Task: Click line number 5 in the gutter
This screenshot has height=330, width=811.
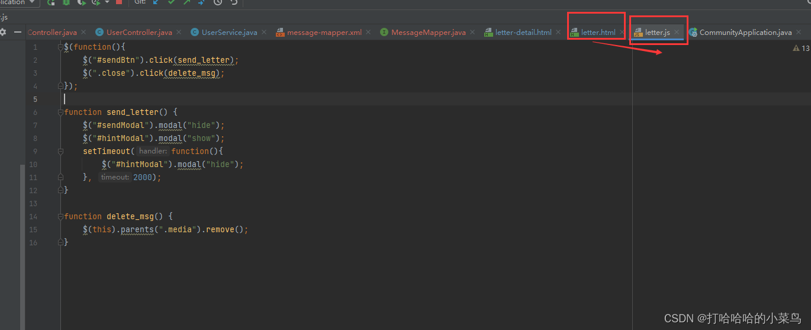Action: tap(35, 99)
